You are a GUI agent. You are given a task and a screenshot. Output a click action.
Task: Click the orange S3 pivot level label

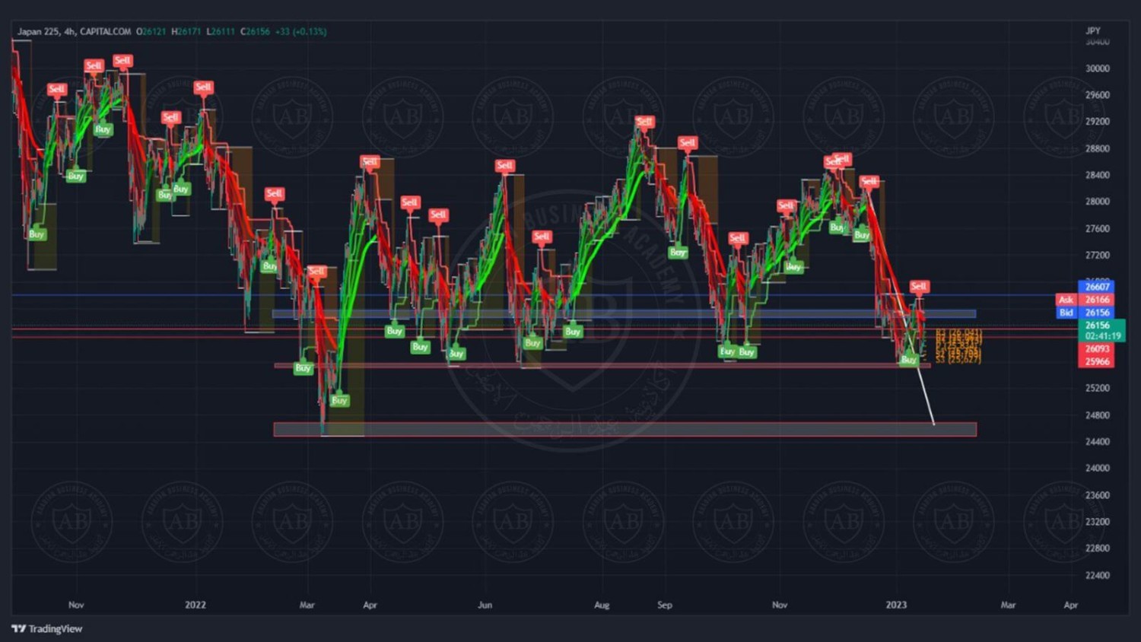(958, 360)
